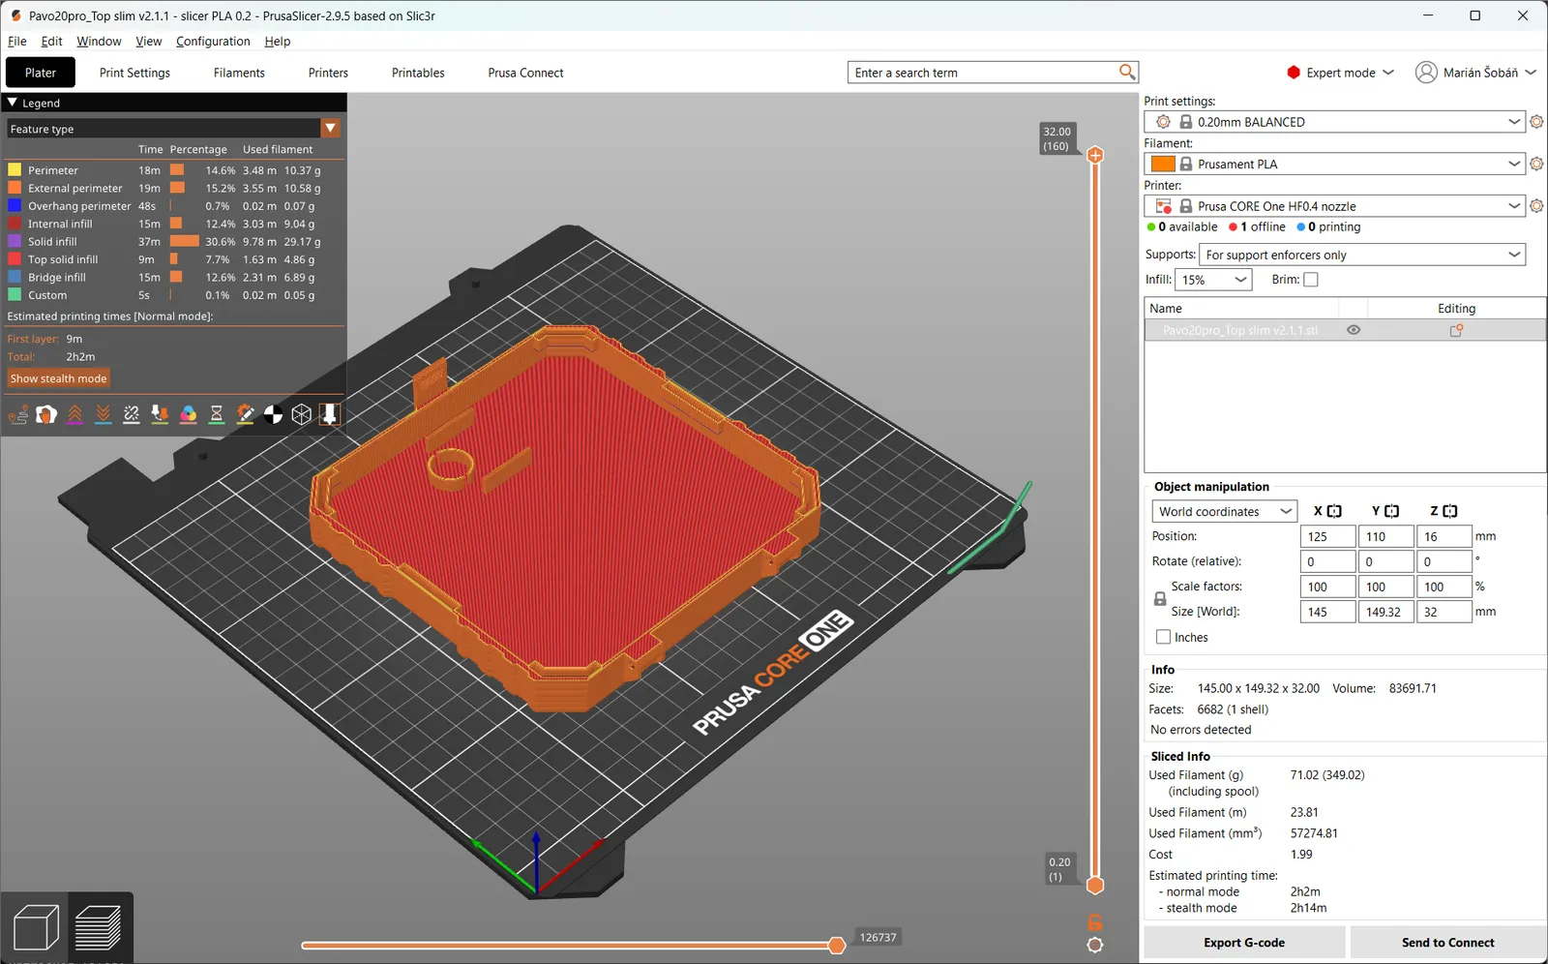Image resolution: width=1548 pixels, height=964 pixels.
Task: Toggle visibility of Pavo20pro object
Action: (x=1354, y=330)
